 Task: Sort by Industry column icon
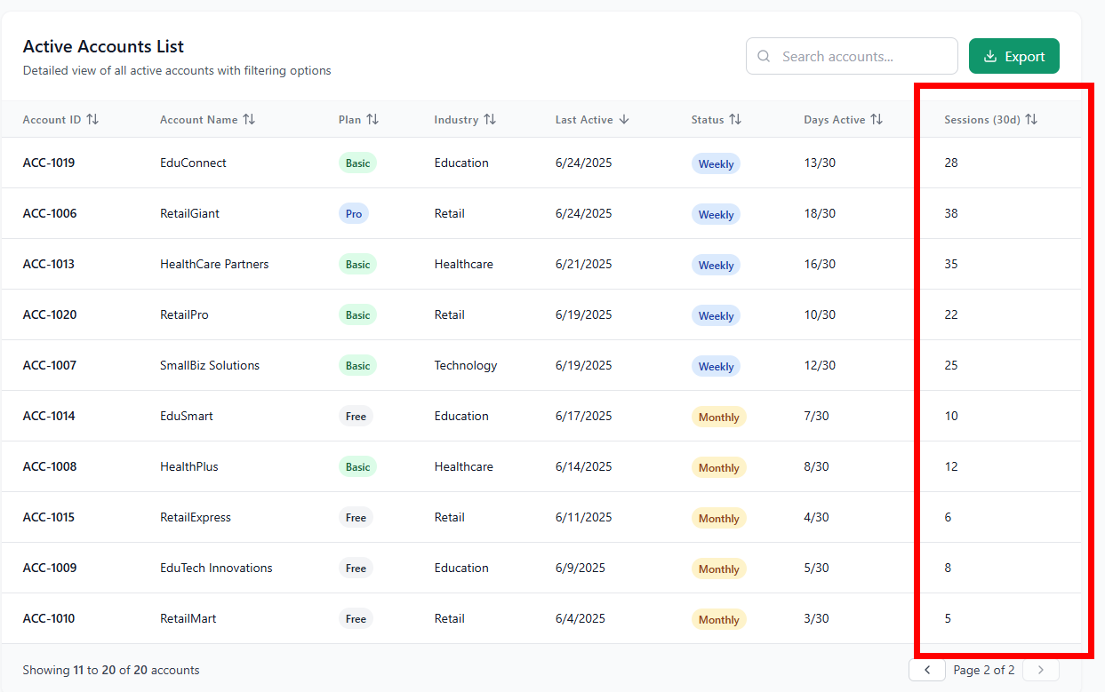(490, 120)
